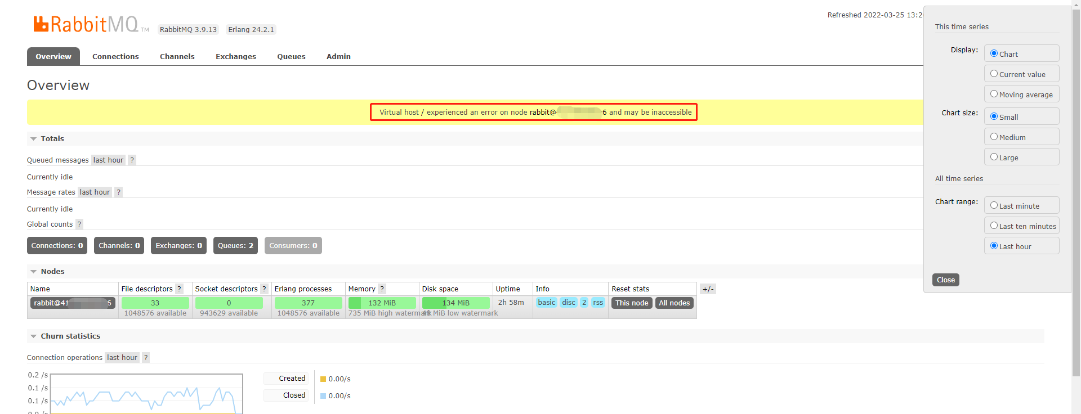This screenshot has width=1081, height=414.
Task: Click the 'Channels: 0' count button
Action: 119,246
